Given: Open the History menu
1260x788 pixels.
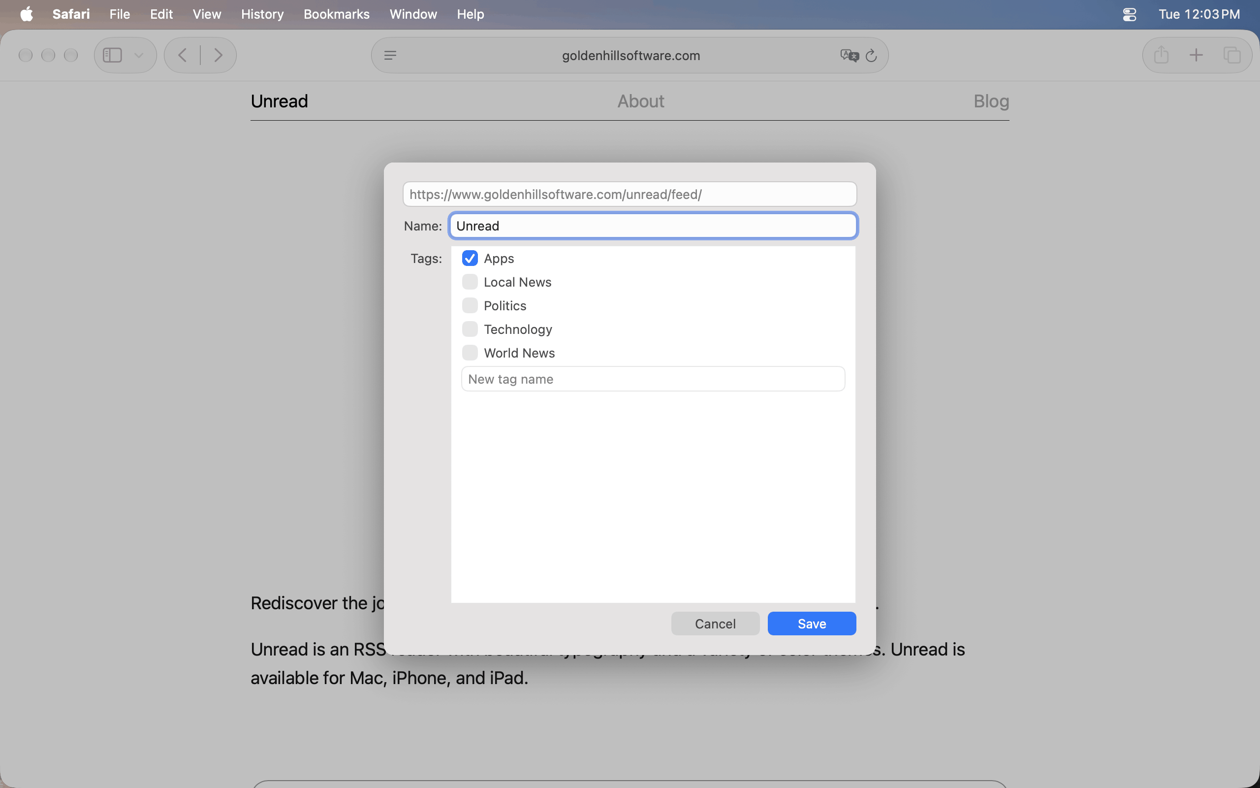Looking at the screenshot, I should pyautogui.click(x=262, y=14).
